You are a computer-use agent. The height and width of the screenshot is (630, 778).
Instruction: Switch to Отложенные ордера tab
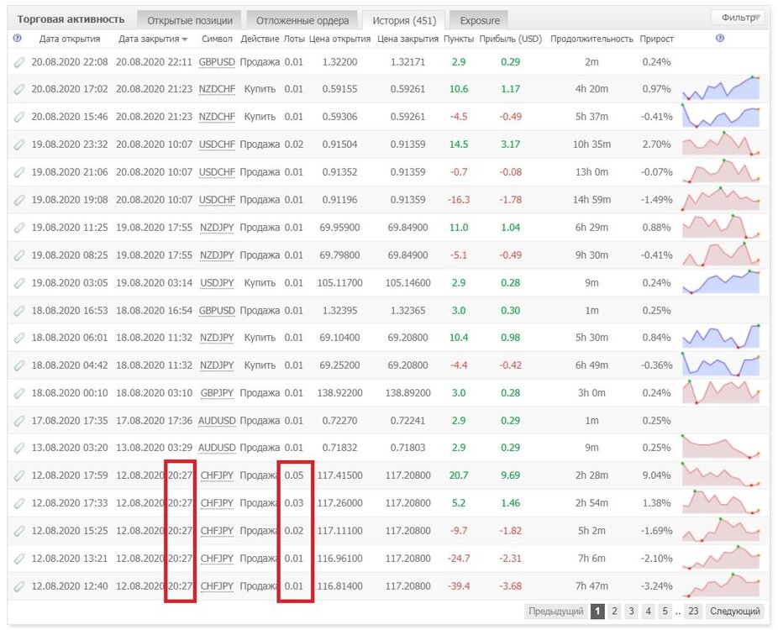(302, 20)
